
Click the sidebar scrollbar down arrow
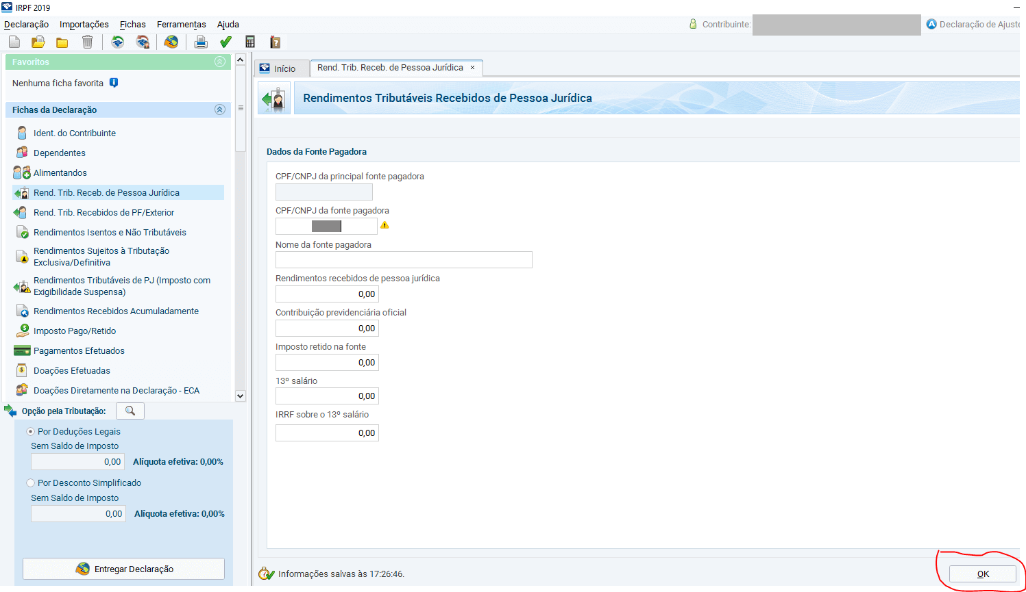241,396
